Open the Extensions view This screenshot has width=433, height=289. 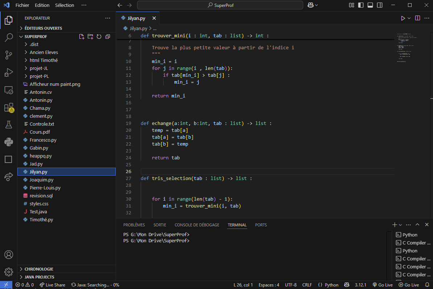(x=8, y=108)
